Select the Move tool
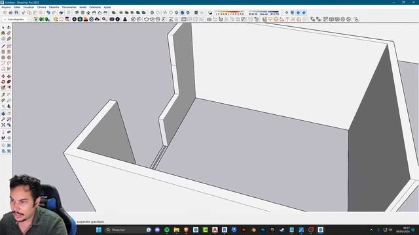 (x=3, y=76)
